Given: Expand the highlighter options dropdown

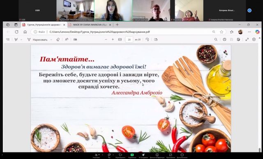Looking at the screenshot, I should 21,40.
